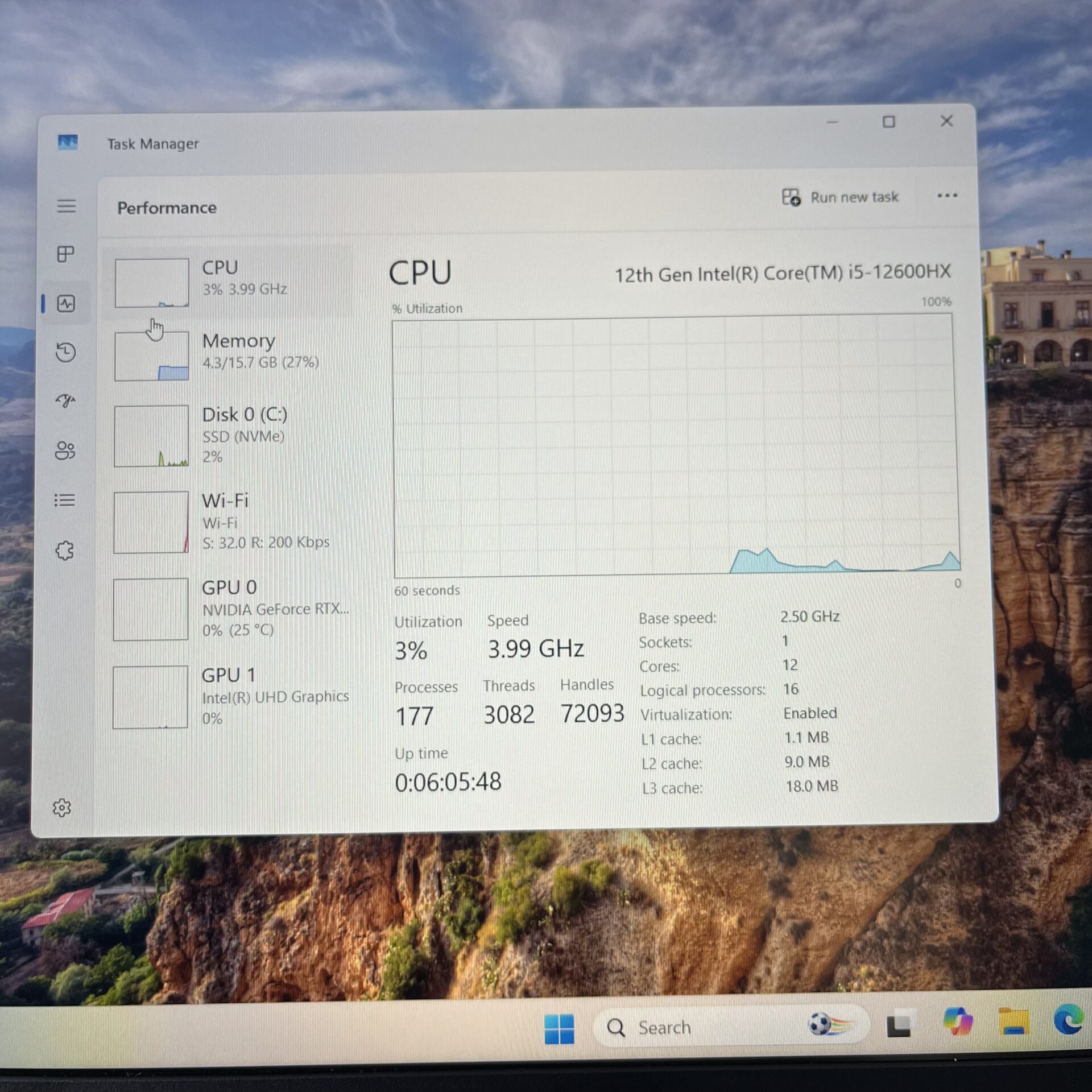Launch Copilot from the taskbar

point(958,1021)
